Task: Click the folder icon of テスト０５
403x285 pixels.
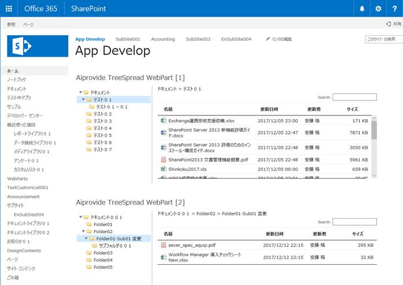Action: point(89,135)
